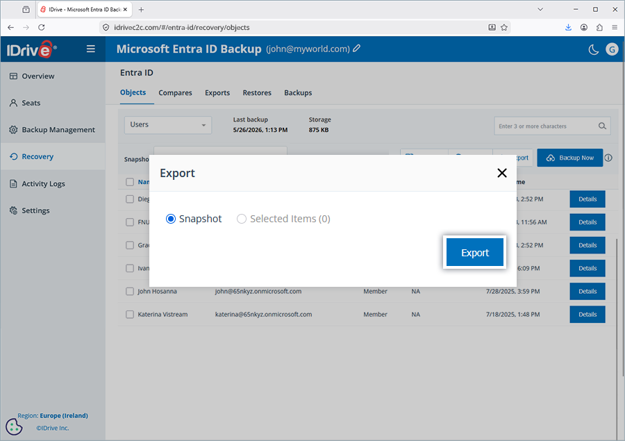Switch to dark mode moon icon

(594, 49)
